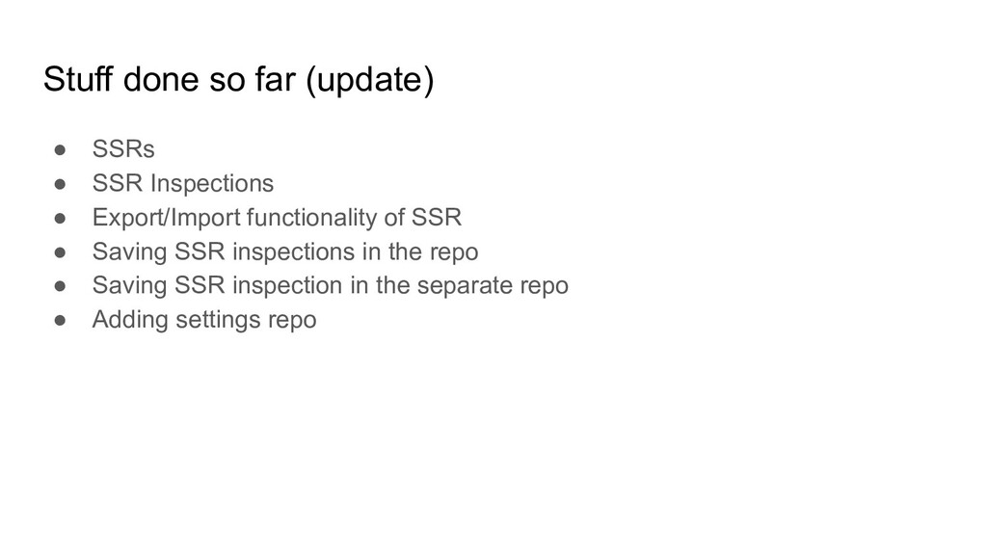Click the word 'Inspections' in the second bullet
987x555 pixels.
pos(212,183)
